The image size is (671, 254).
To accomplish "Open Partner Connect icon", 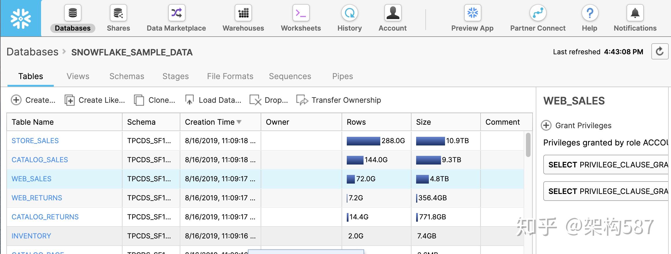I will [x=538, y=13].
